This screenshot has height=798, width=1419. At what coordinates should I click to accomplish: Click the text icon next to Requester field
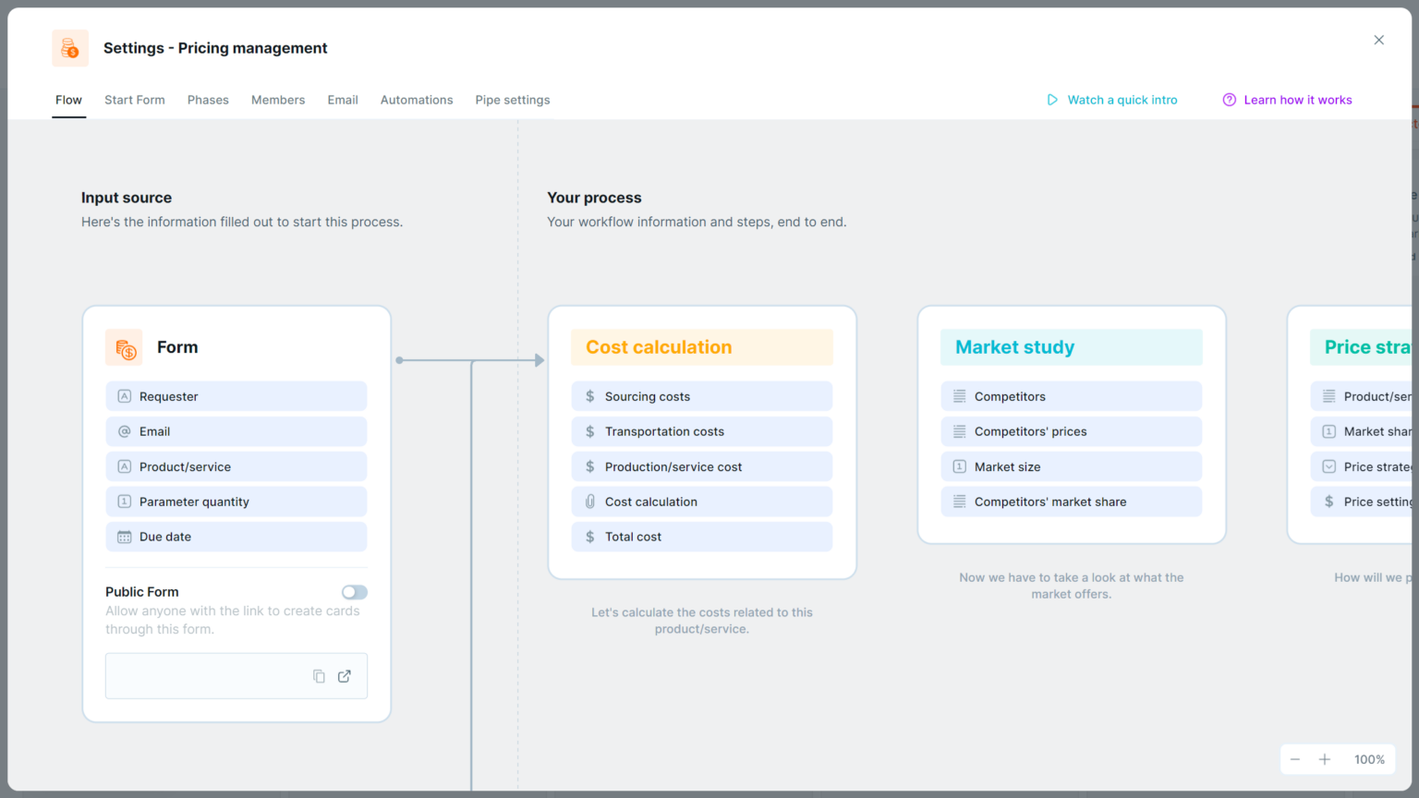tap(125, 396)
